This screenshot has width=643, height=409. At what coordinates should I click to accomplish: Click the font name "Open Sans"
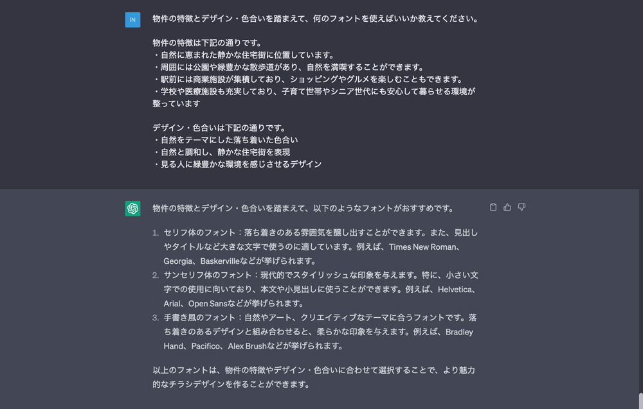207,303
